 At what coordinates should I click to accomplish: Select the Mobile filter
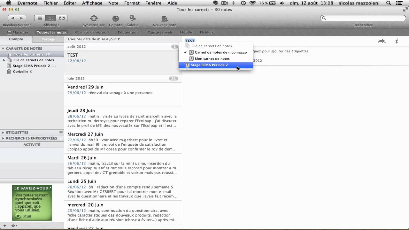coord(186,32)
